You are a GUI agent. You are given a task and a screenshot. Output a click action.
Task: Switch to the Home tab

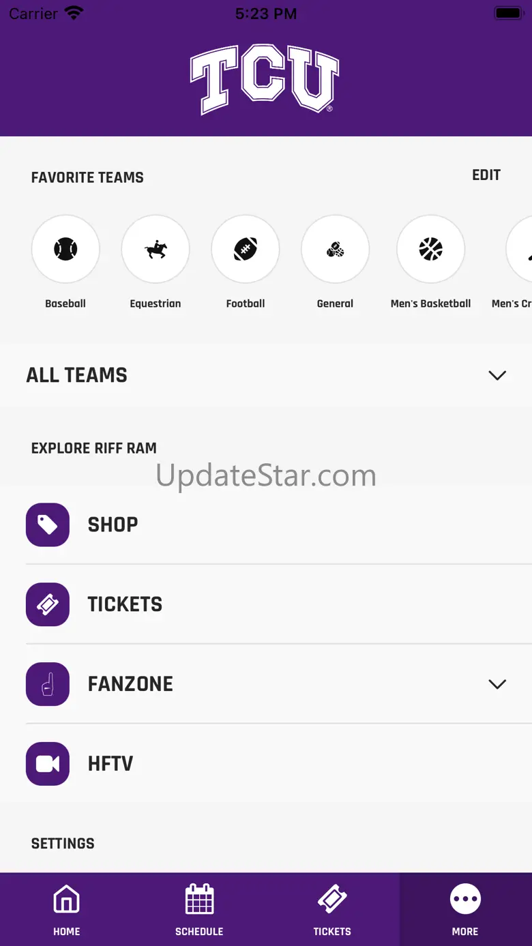(67, 909)
